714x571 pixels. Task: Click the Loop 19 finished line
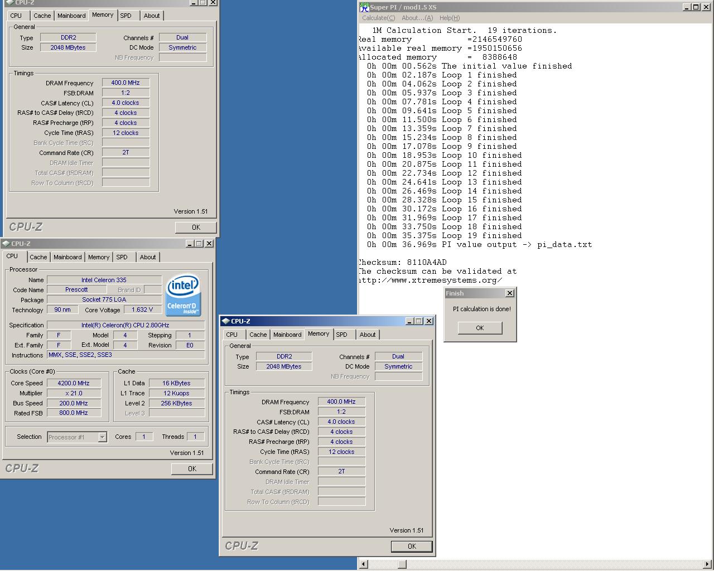(444, 235)
